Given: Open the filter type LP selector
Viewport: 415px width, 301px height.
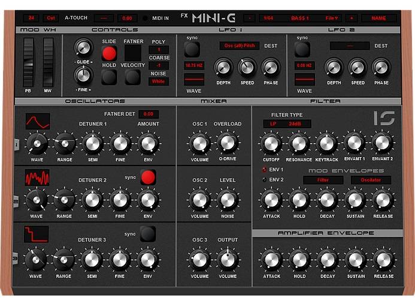Looking at the screenshot, I should 273,124.
